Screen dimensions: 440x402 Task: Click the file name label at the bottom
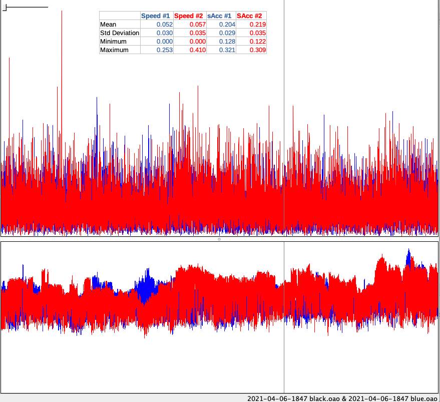342,398
